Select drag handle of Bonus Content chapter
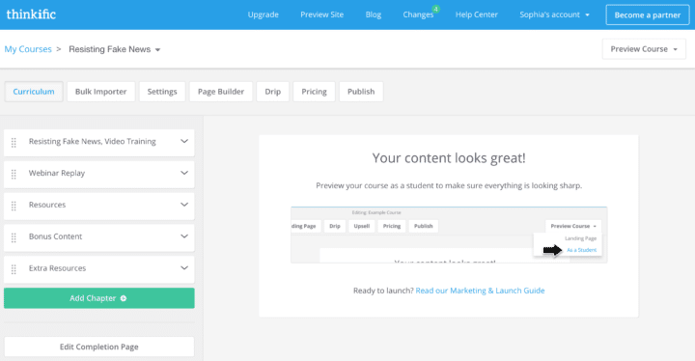The height and width of the screenshot is (361, 695). pyautogui.click(x=14, y=237)
